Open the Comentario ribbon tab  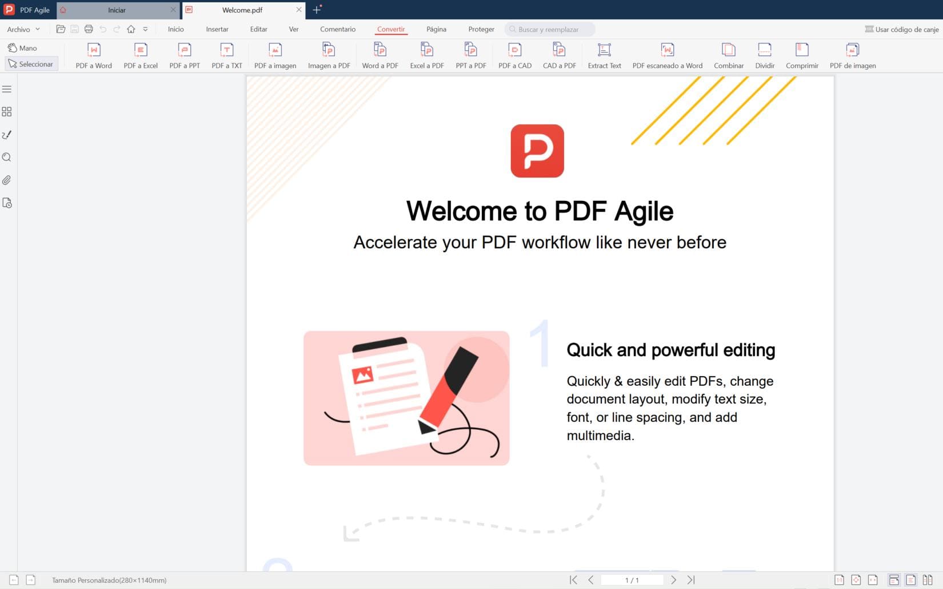pos(338,29)
